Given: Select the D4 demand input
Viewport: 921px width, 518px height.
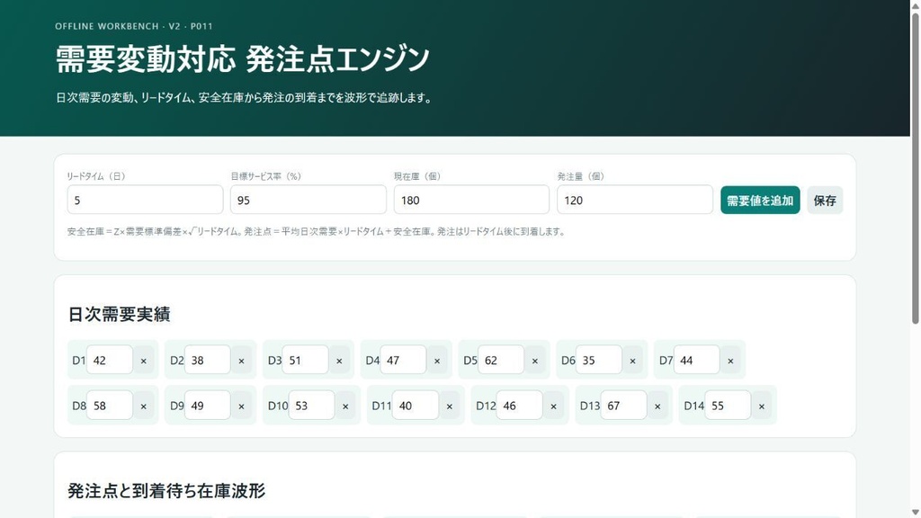Looking at the screenshot, I should click(403, 360).
